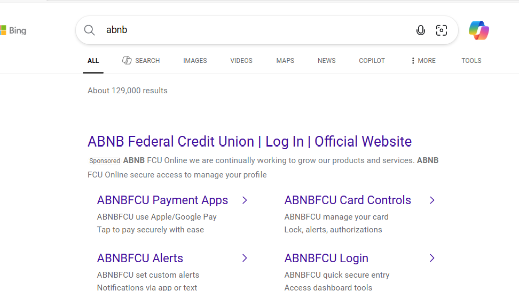This screenshot has width=519, height=291.
Task: Switch to the IMAGES tab
Action: [x=195, y=61]
